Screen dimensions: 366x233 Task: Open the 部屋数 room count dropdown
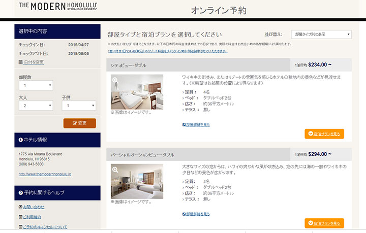(35, 86)
